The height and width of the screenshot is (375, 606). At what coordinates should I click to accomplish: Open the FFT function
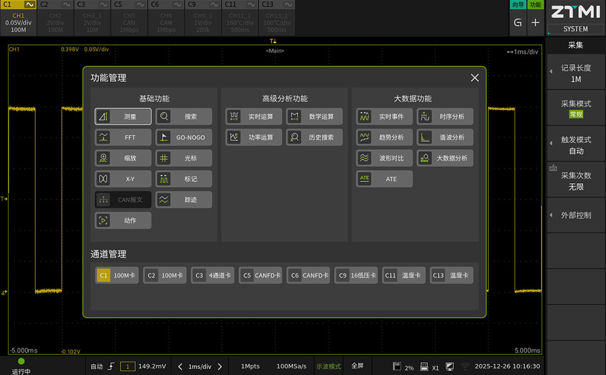tap(123, 137)
